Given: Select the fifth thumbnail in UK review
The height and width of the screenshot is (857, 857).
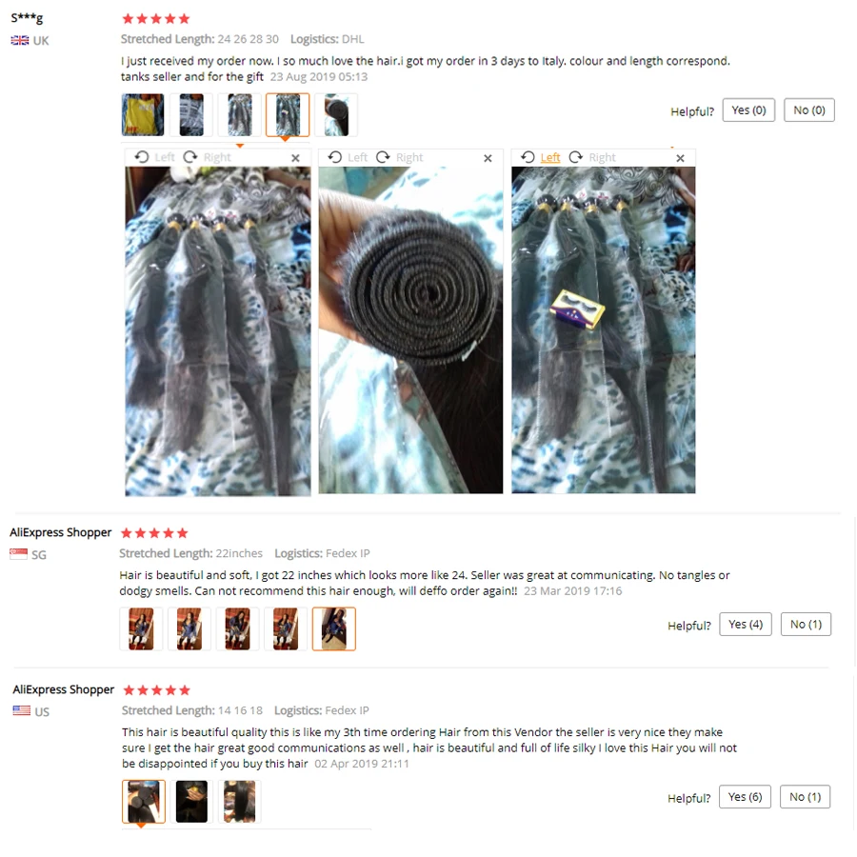Looking at the screenshot, I should pos(336,115).
